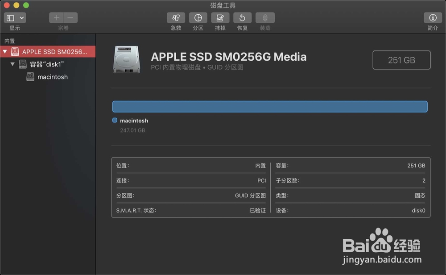
Task: Click the disk0 device value
Action: [418, 210]
